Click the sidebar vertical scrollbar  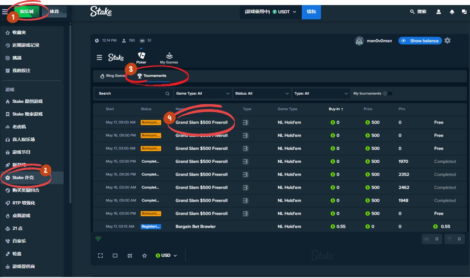pos(71,113)
